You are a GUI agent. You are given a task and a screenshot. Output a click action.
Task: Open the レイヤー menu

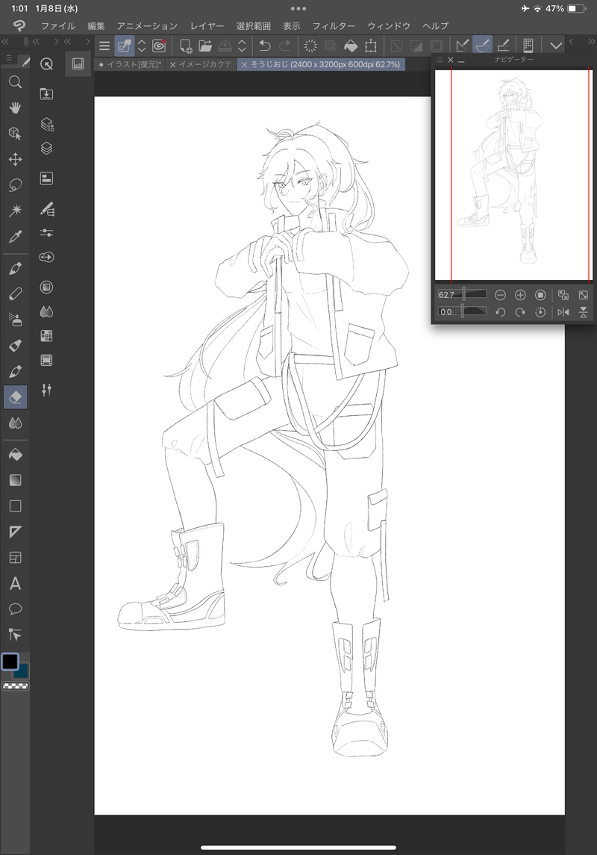click(x=207, y=25)
